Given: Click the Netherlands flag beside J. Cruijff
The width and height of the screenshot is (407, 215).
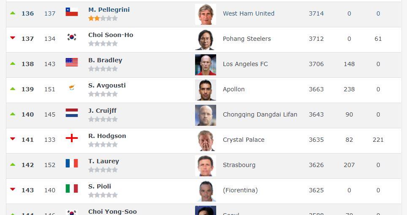Looking at the screenshot, I should coord(72,113).
